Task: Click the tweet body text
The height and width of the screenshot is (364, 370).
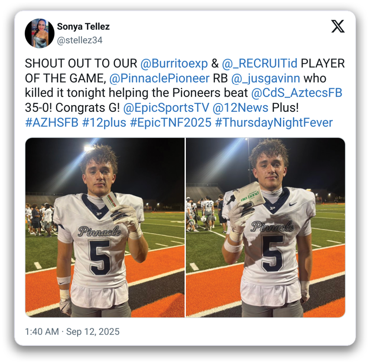Action: click(185, 93)
